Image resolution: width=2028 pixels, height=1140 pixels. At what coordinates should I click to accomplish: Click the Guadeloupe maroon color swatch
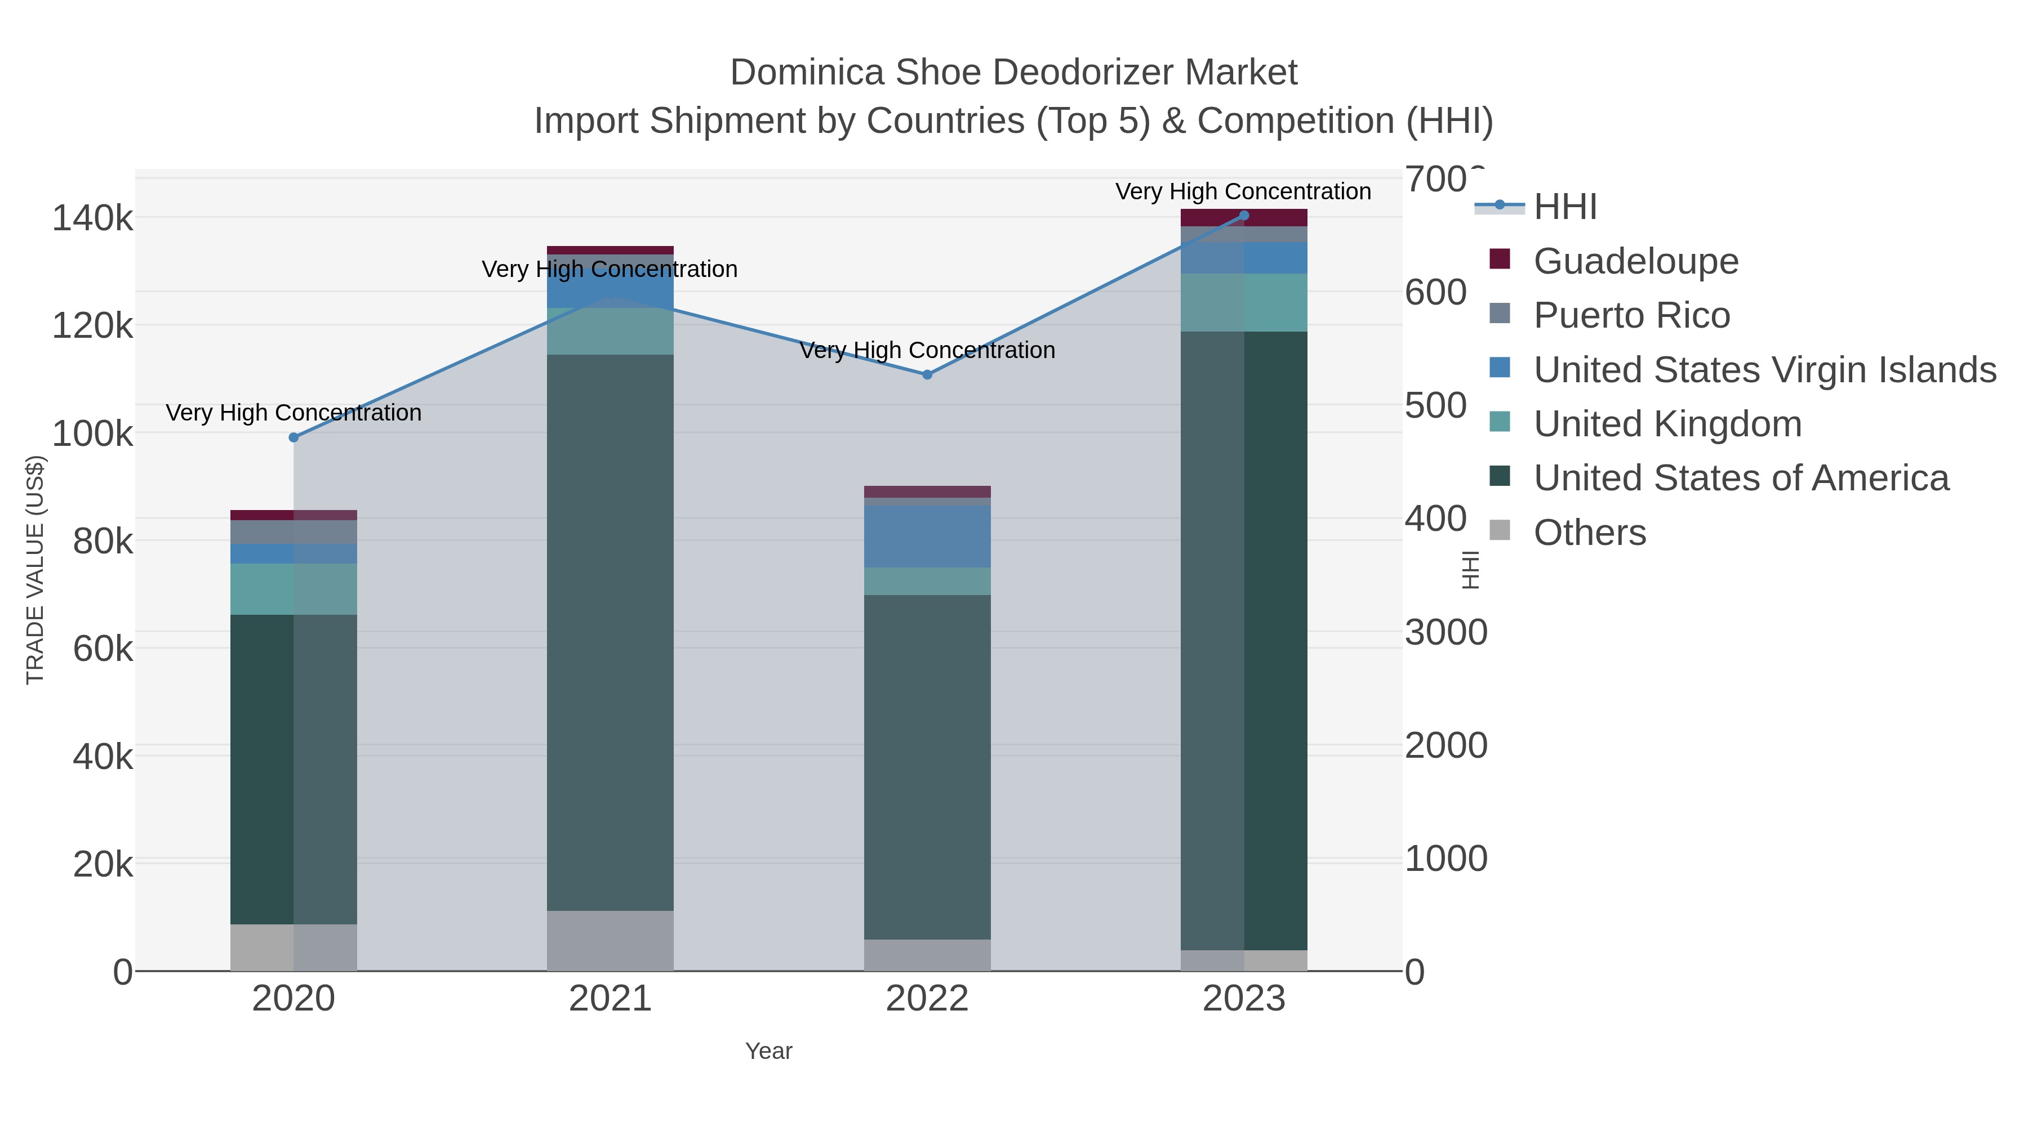click(x=1500, y=259)
